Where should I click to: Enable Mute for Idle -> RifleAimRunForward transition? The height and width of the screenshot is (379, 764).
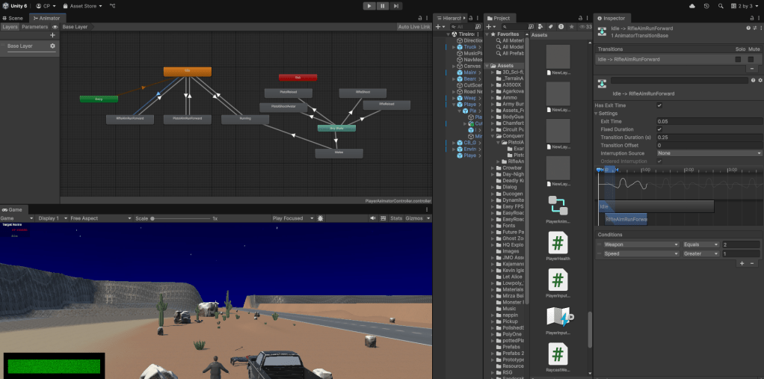pyautogui.click(x=751, y=59)
